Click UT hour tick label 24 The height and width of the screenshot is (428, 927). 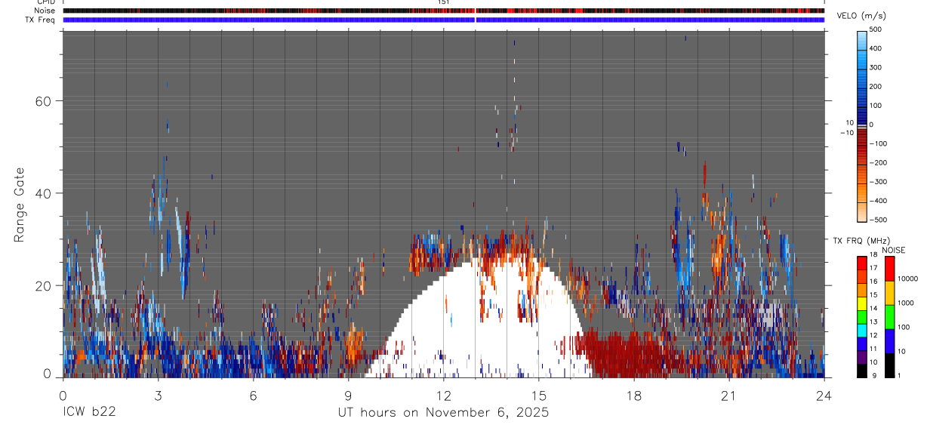[824, 395]
